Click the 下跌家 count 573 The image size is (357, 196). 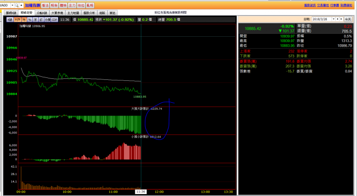coord(292,56)
